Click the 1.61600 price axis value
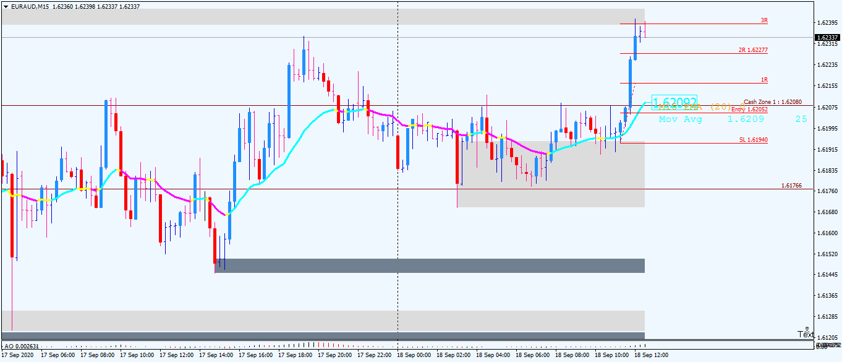This screenshot has height=362, width=842. click(827, 233)
